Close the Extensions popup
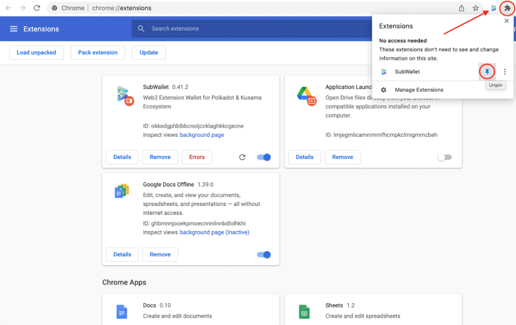 click(507, 21)
